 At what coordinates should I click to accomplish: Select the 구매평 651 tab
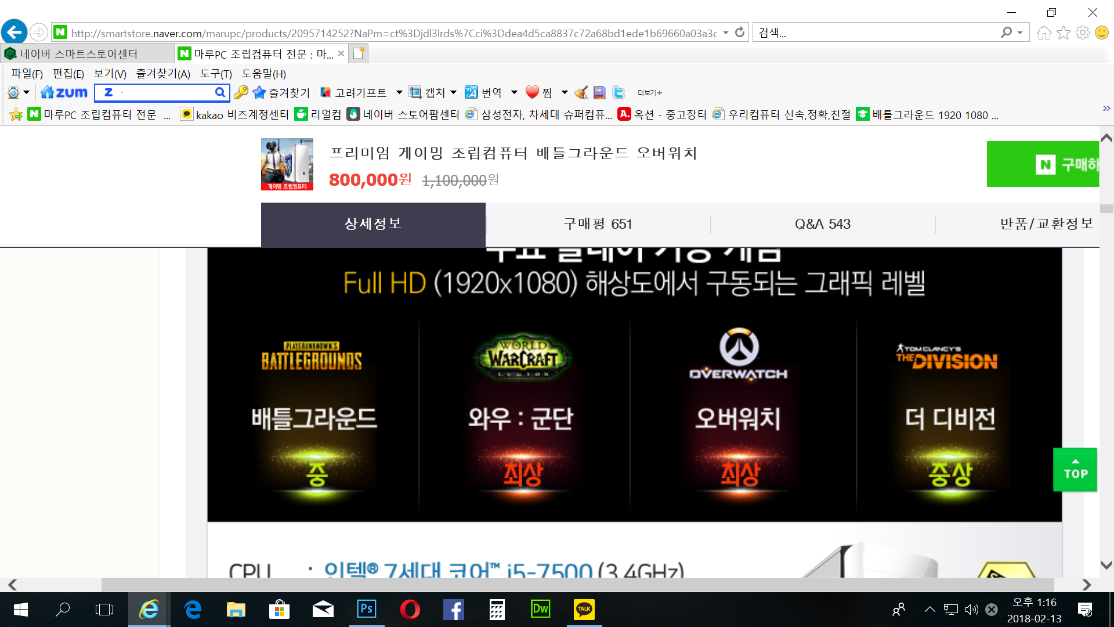click(598, 224)
